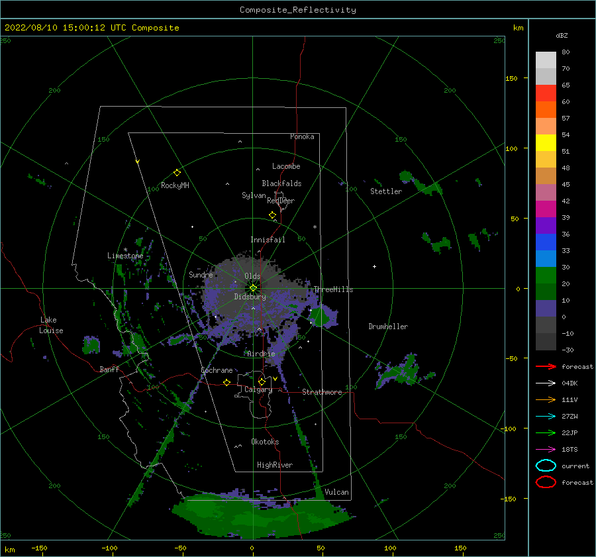The width and height of the screenshot is (596, 557).
Task: Click the Limestone label
Action: (x=125, y=256)
